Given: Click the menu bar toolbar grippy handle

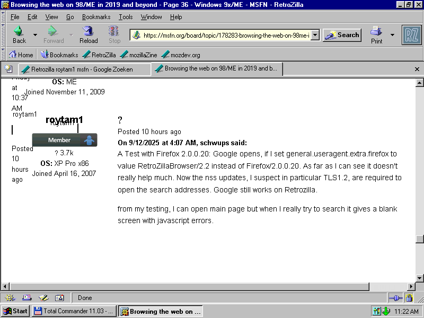Looking at the screenshot, I should point(3,17).
